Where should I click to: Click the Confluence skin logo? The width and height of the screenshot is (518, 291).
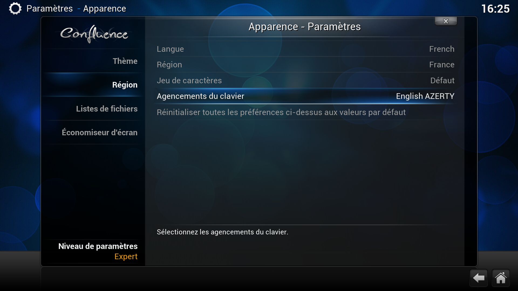(94, 34)
